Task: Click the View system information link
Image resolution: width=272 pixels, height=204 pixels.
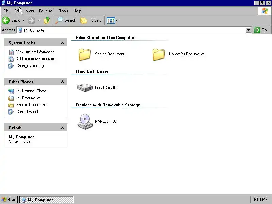Action: pyautogui.click(x=35, y=52)
